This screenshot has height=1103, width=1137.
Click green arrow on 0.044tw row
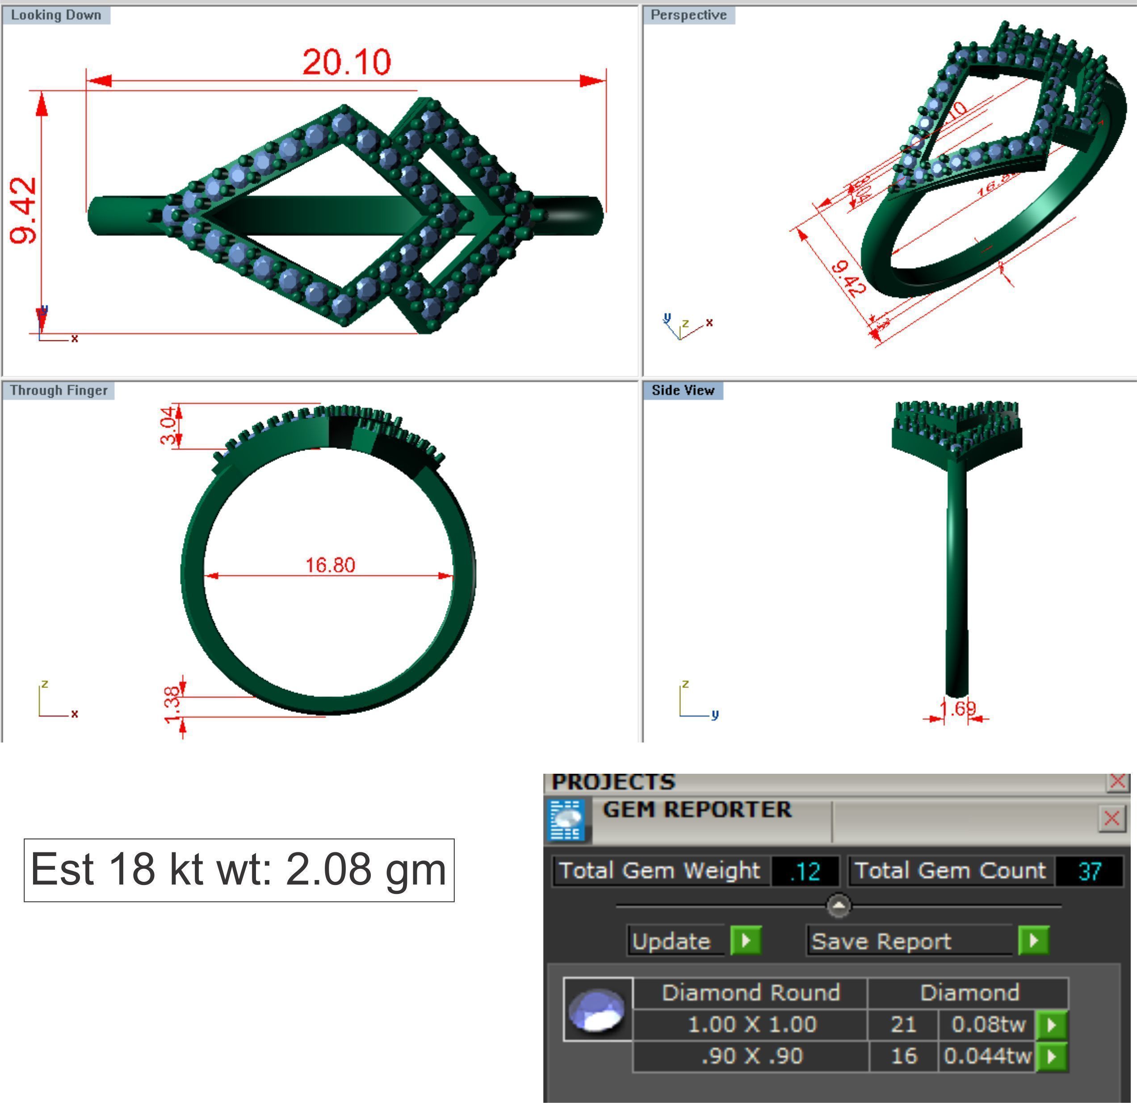(1051, 1057)
